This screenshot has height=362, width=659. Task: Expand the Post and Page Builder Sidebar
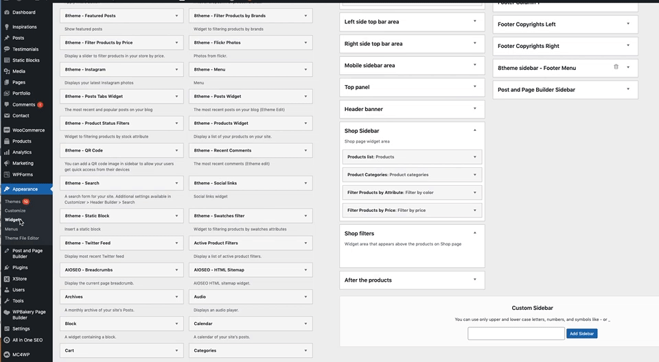[628, 89]
